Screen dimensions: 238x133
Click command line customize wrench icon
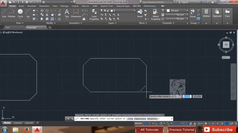point(72,119)
